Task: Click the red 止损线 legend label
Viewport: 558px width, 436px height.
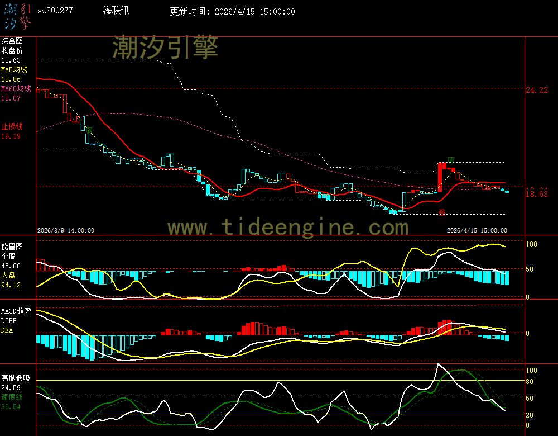Action: click(x=12, y=126)
